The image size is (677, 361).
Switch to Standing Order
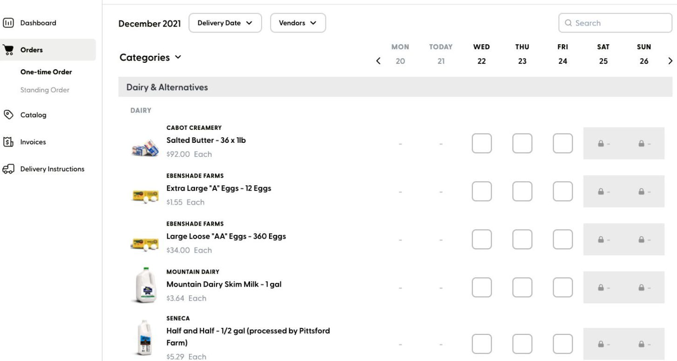pos(45,90)
